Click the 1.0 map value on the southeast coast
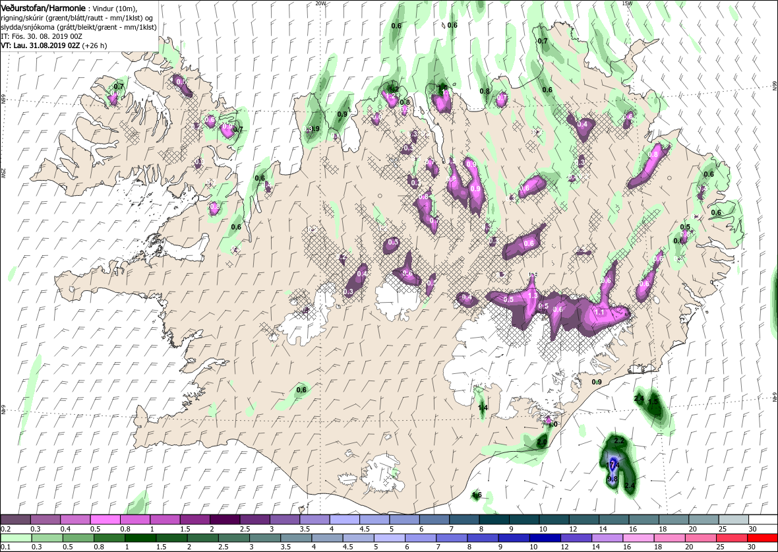The image size is (778, 552). tap(553, 425)
